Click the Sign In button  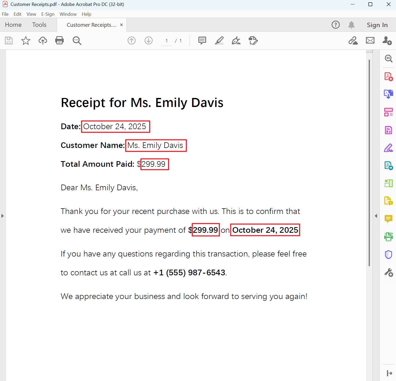pos(377,25)
